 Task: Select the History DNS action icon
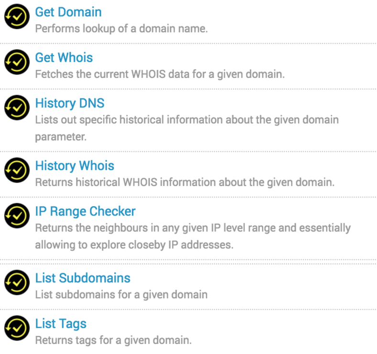[x=17, y=108]
